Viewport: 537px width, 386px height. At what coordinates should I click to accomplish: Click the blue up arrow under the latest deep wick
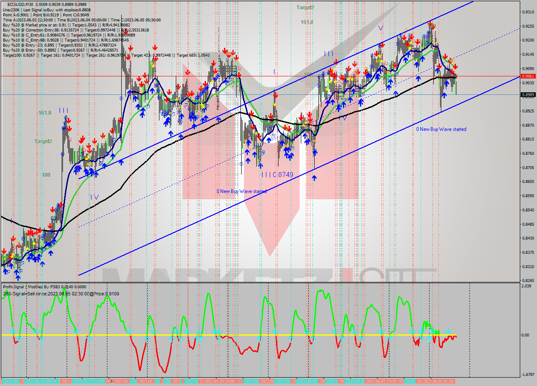point(444,95)
